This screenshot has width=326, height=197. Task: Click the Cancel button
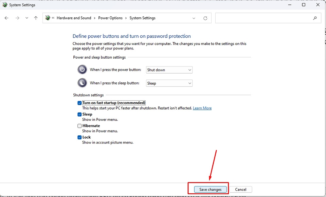pyautogui.click(x=241, y=189)
